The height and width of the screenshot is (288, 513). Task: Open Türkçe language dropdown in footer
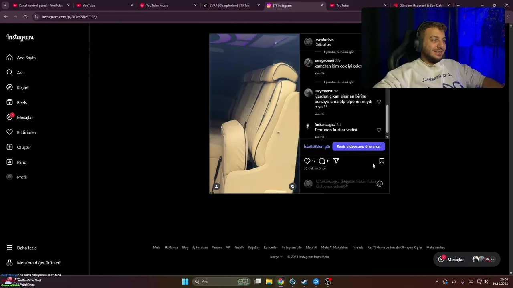pos(276,257)
